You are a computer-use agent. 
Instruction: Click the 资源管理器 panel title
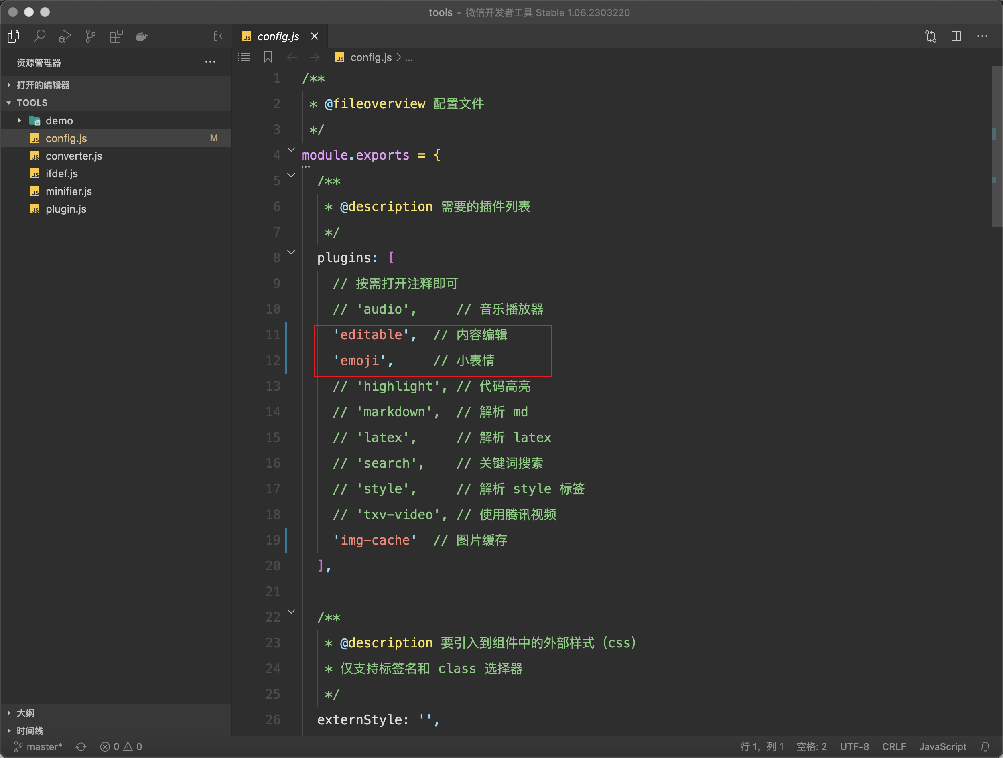coord(39,63)
